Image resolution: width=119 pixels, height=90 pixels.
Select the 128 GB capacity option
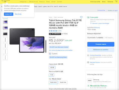(x=52, y=67)
